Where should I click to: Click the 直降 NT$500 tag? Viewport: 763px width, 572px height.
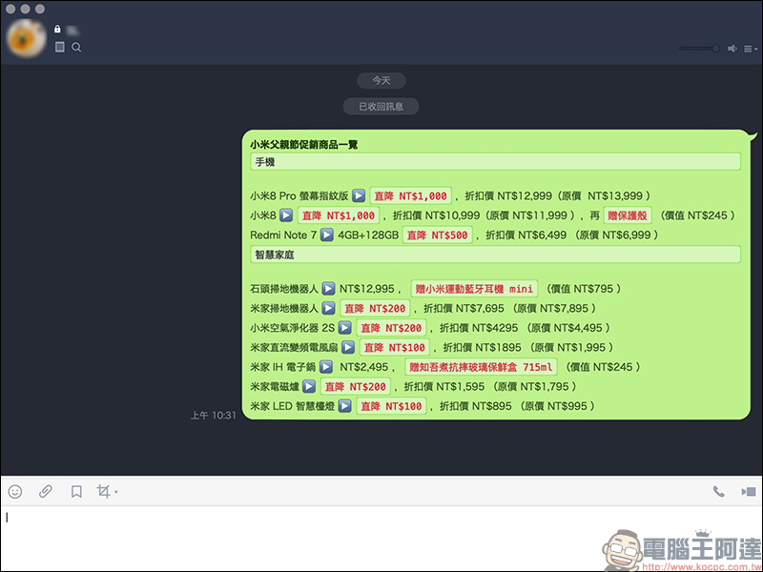[x=437, y=235]
